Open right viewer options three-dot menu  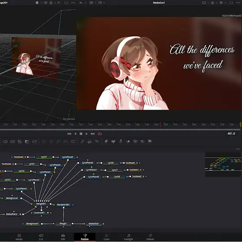(x=238, y=3)
